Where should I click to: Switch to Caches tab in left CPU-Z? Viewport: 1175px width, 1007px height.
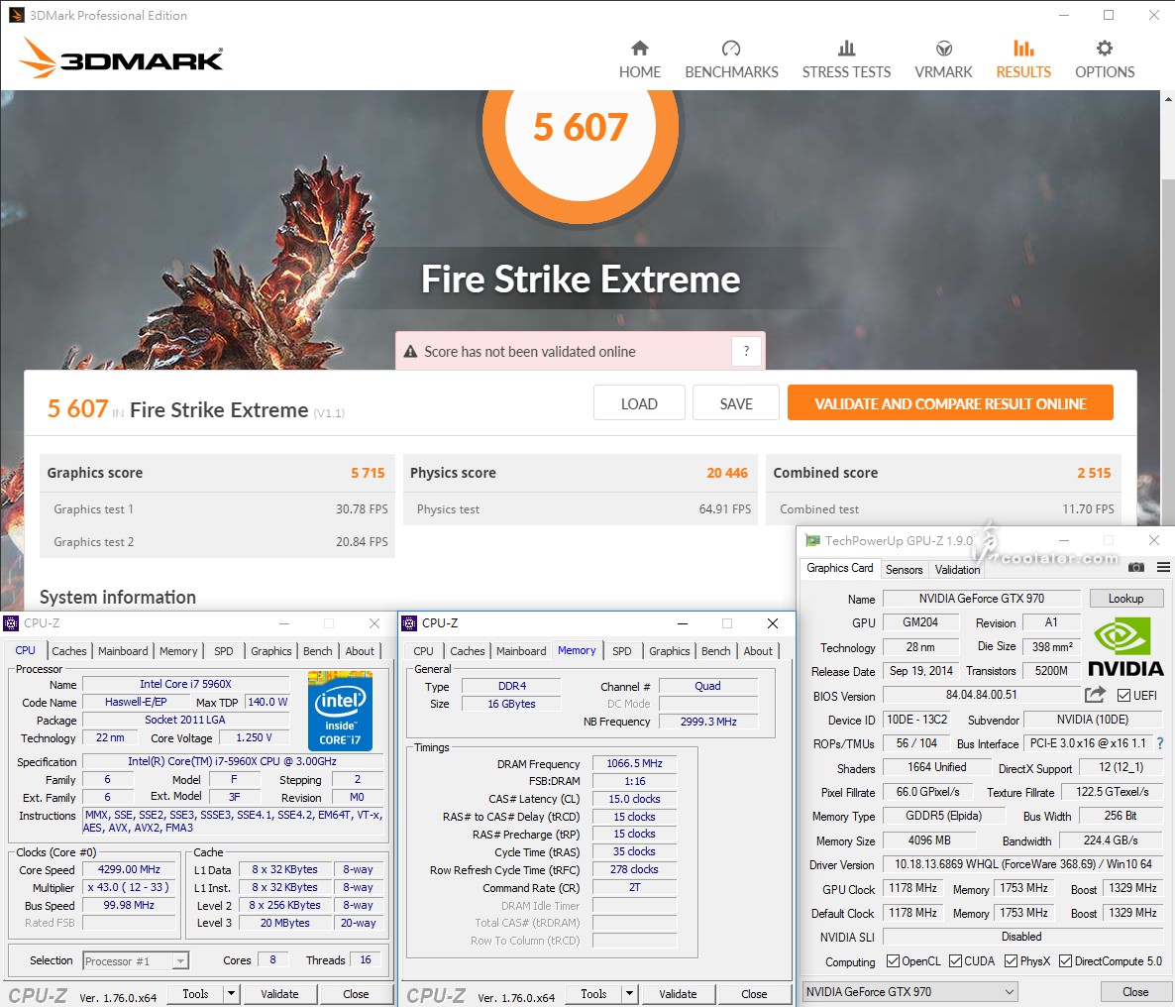(69, 651)
